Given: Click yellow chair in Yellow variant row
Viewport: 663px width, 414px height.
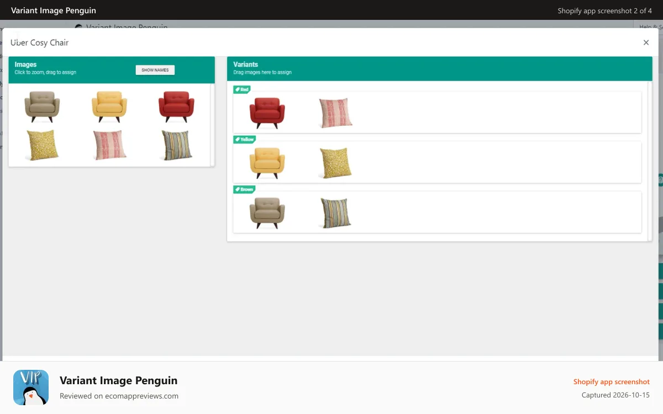Looking at the screenshot, I should (x=267, y=163).
